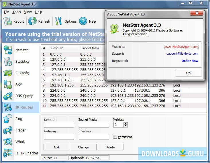Click the # column header
Image resolution: width=210 pixels, height=163 pixels.
coord(45,48)
